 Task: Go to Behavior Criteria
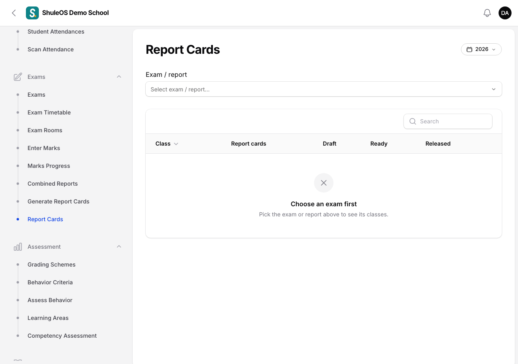50,282
